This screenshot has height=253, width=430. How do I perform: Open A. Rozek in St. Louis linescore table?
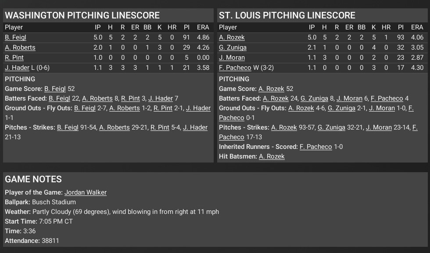(x=232, y=37)
